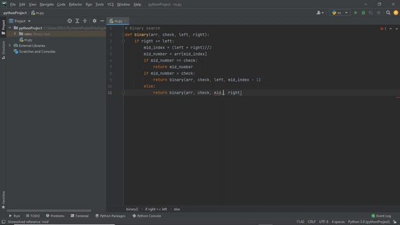Viewport: 400px width, 225px height.
Task: Open the user account dropdown icon
Action: click(320, 12)
